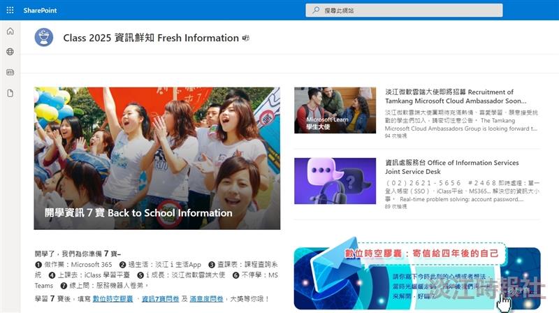Focus the site search box
This screenshot has height=313, width=559.
pos(404,10)
